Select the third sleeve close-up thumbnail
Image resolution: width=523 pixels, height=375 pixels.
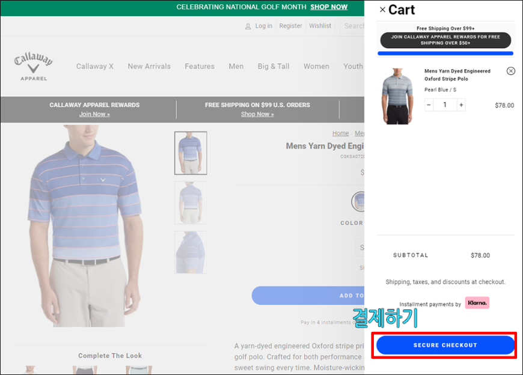191,252
